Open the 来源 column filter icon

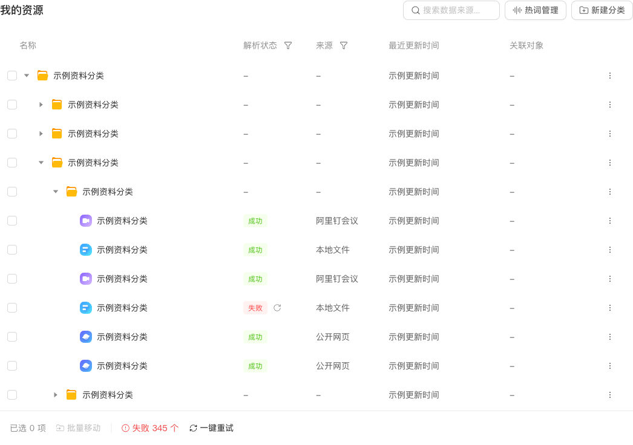[x=344, y=45]
